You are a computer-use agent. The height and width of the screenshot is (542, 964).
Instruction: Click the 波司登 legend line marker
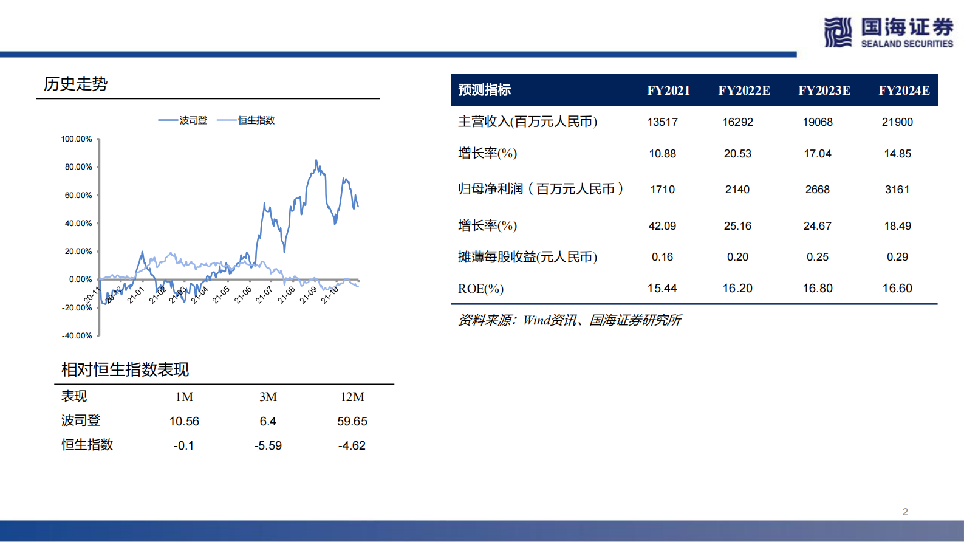point(168,120)
